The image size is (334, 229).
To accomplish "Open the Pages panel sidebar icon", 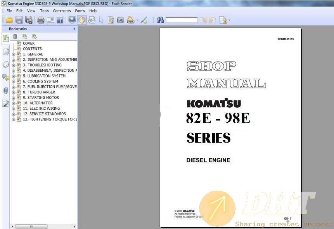I will [x=6, y=52].
